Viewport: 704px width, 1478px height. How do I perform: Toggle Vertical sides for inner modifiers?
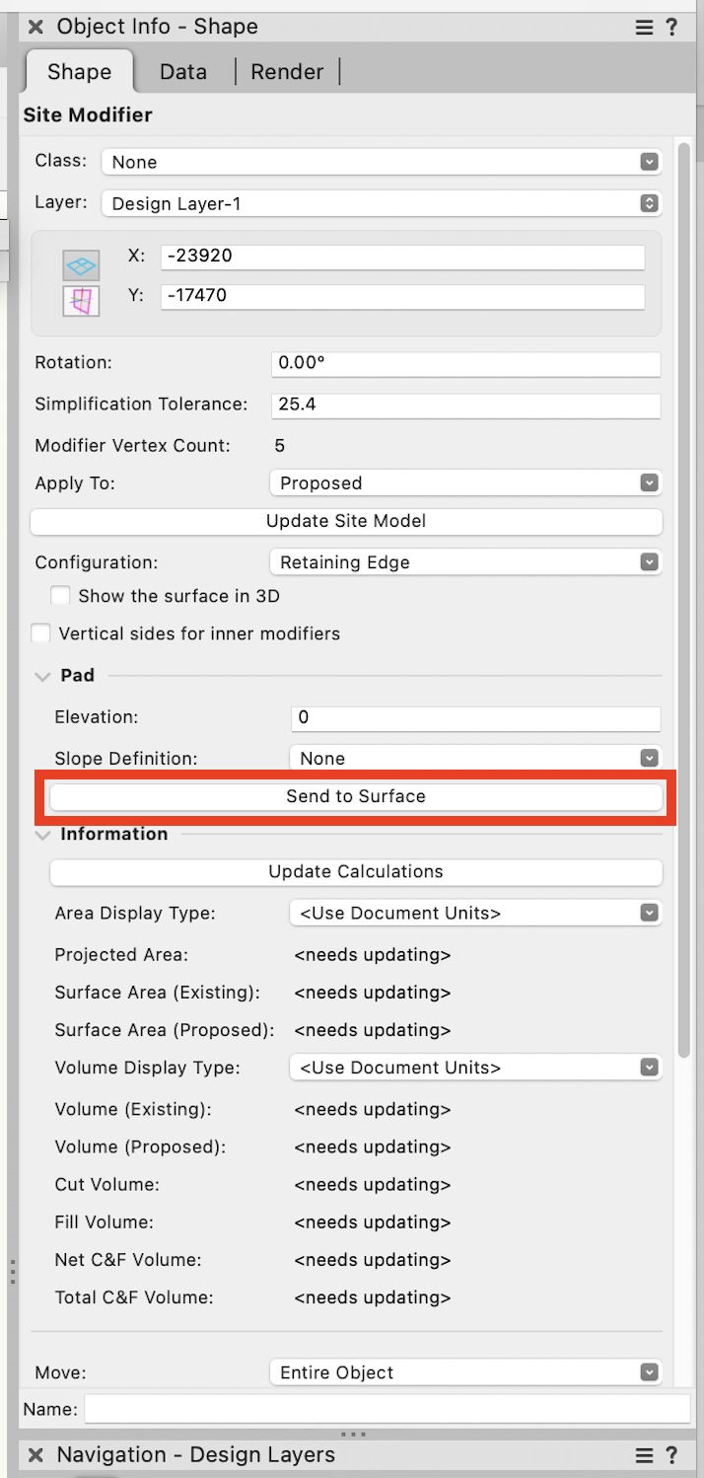tap(41, 633)
